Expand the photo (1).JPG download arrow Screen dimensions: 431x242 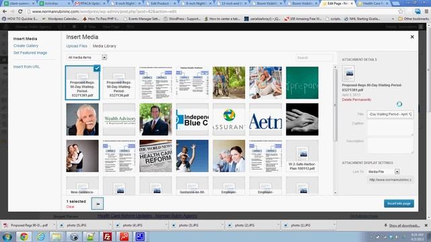click(x=335, y=225)
